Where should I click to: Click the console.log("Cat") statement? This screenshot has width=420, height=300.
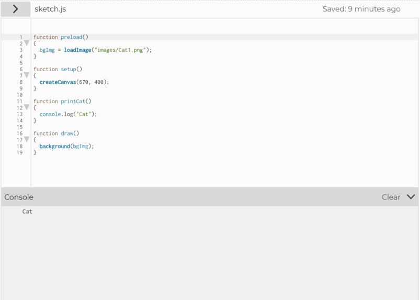coord(68,114)
